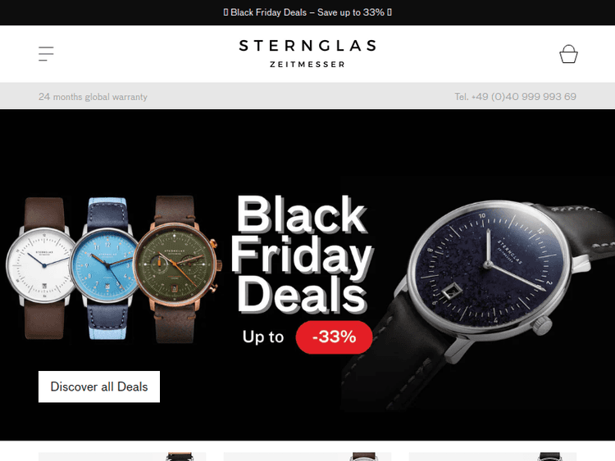Open the middle product card below hero

(307, 456)
